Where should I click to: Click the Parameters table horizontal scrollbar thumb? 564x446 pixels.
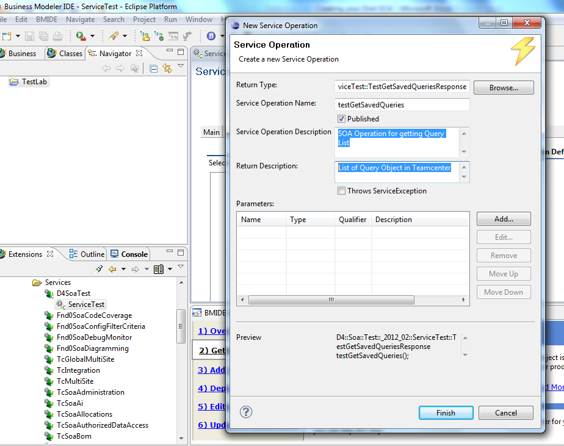(331, 300)
